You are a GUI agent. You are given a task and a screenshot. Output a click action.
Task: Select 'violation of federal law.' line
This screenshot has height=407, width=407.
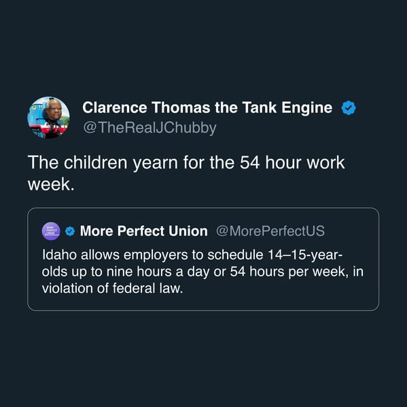click(112, 288)
